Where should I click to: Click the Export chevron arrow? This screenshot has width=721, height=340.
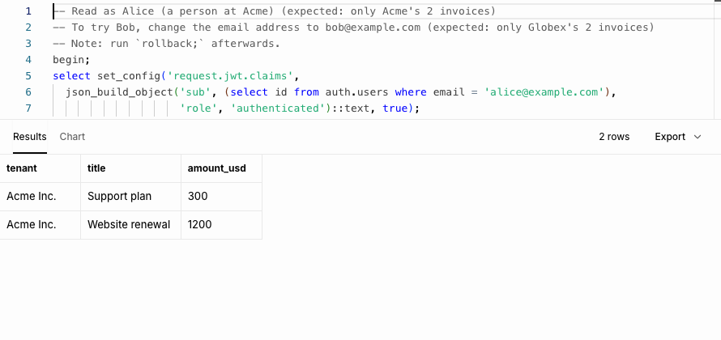pos(698,137)
